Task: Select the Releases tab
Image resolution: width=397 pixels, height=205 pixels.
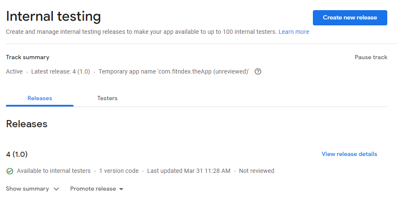Action: point(40,98)
